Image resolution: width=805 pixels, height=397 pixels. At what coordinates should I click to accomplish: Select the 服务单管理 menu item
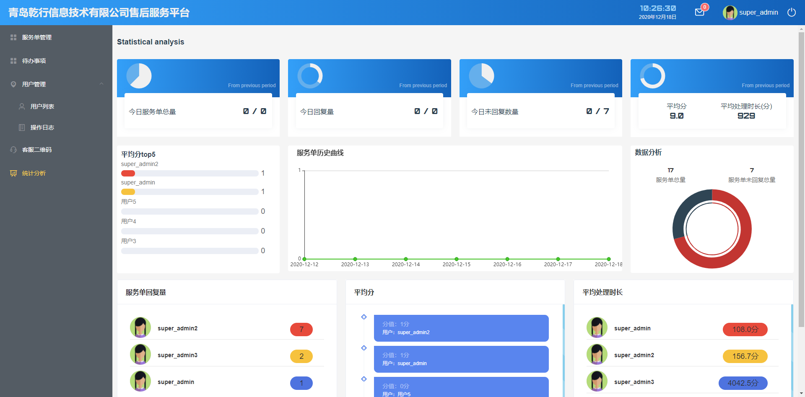(37, 37)
